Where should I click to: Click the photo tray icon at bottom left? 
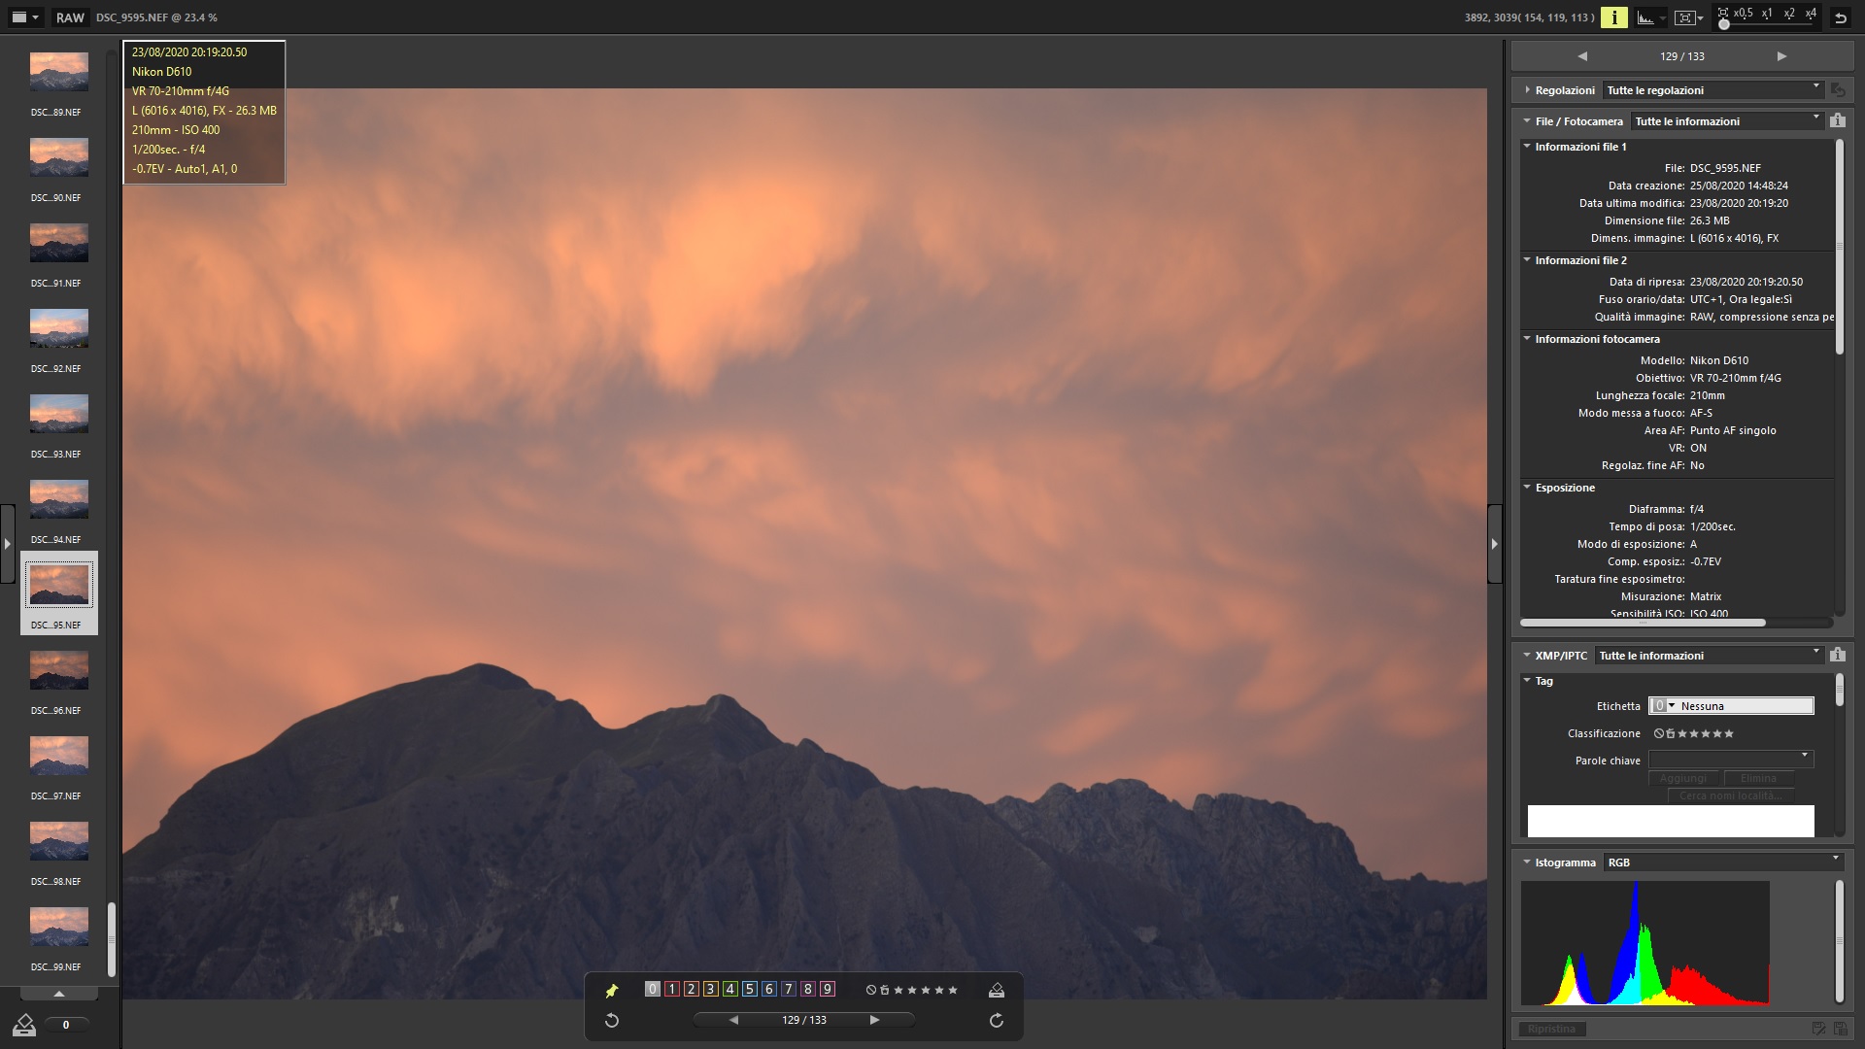(24, 1024)
